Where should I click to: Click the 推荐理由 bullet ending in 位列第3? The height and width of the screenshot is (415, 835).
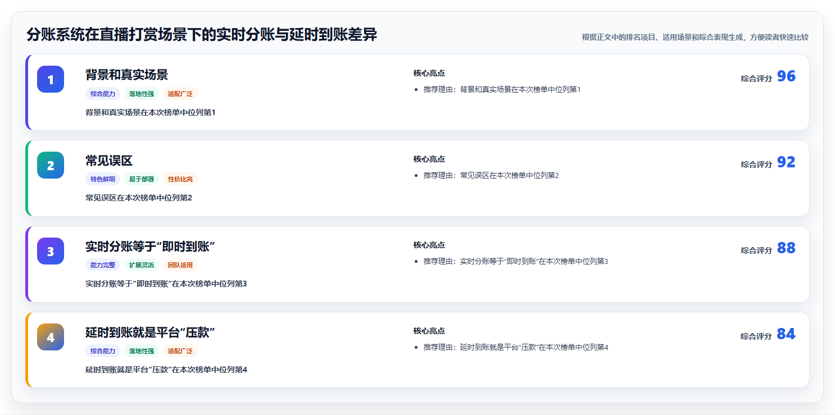point(516,261)
